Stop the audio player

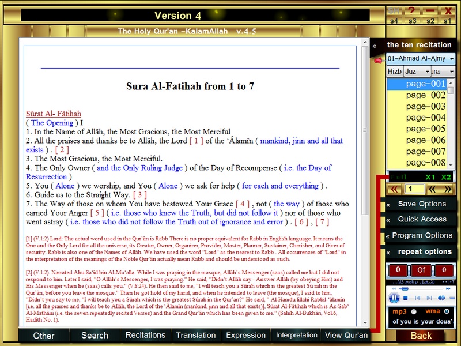tap(406, 298)
